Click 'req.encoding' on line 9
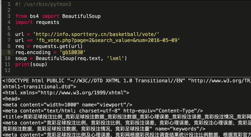The height and width of the screenshot is (137, 251). [33, 52]
